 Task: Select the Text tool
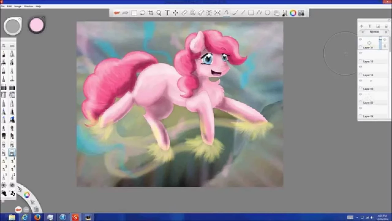tap(167, 13)
